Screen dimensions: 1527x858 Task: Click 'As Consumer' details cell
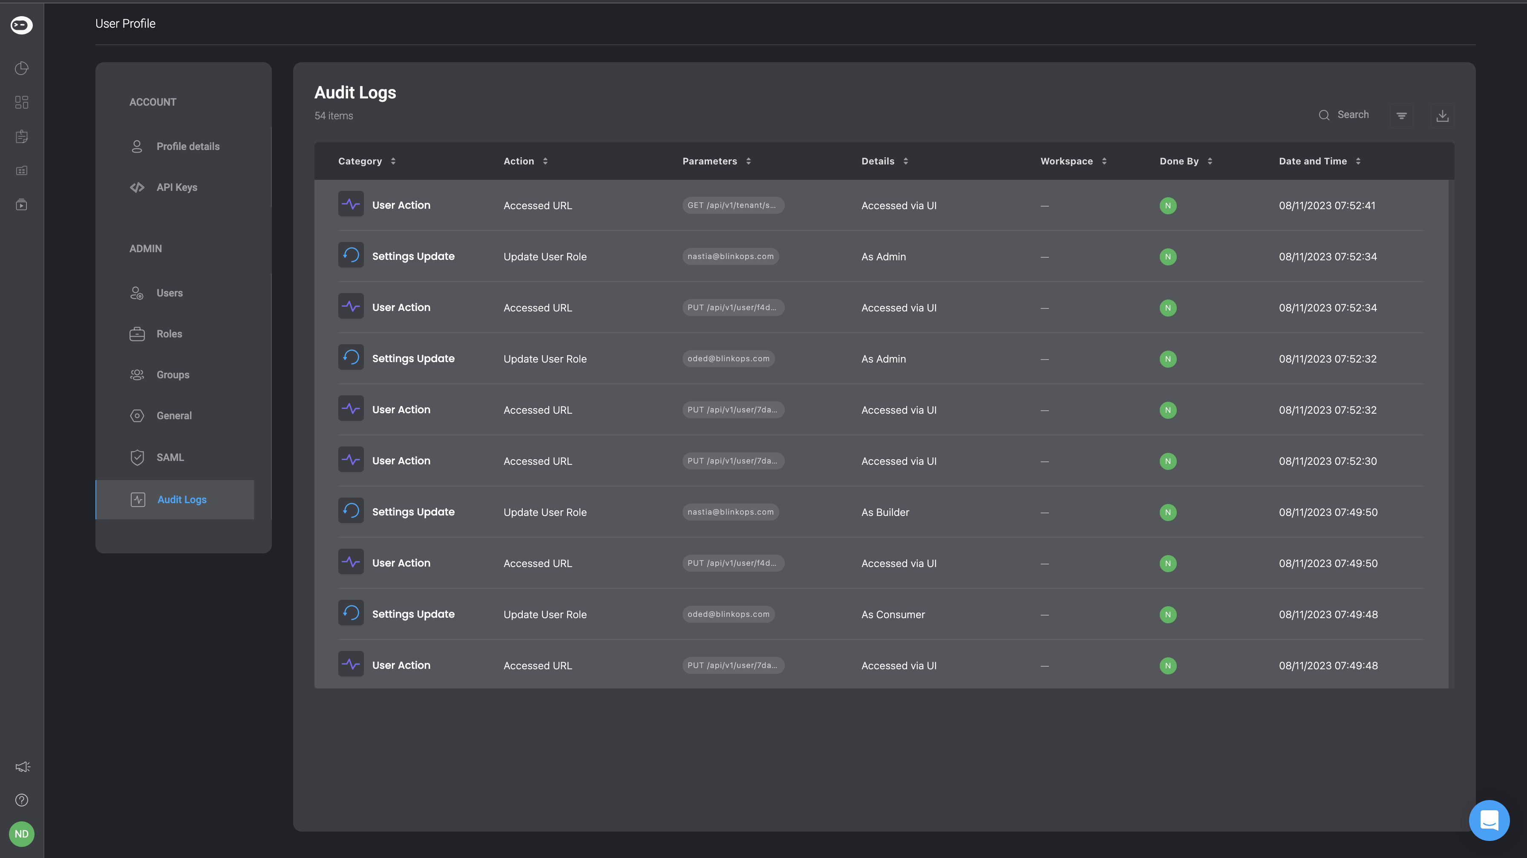(893, 614)
